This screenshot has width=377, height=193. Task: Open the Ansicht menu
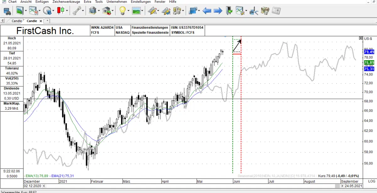click(x=26, y=2)
